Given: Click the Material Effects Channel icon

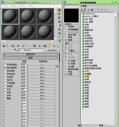Looking at the screenshot, I should 40,46.
